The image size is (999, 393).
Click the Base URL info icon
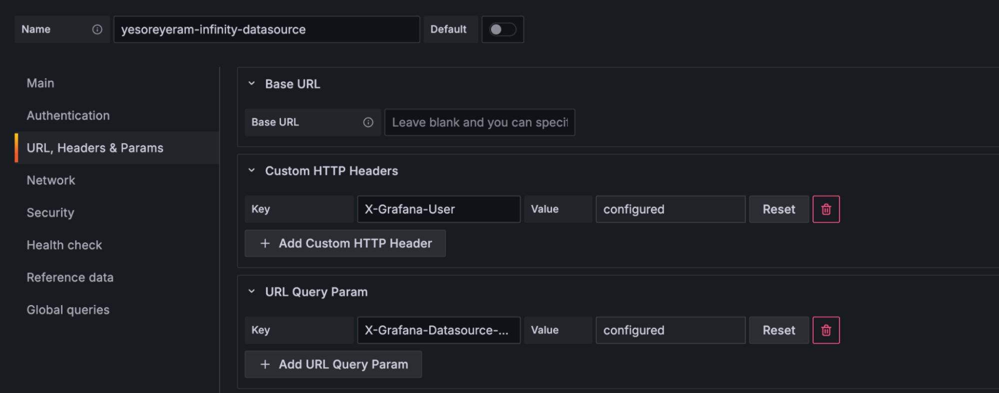[368, 122]
